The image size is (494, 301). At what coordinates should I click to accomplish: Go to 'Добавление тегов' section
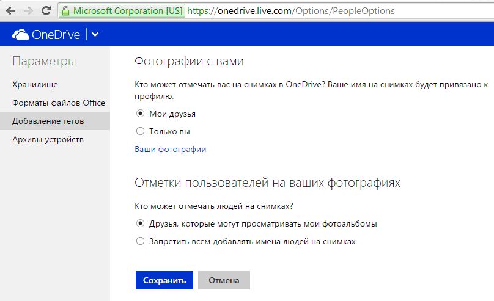(x=55, y=121)
